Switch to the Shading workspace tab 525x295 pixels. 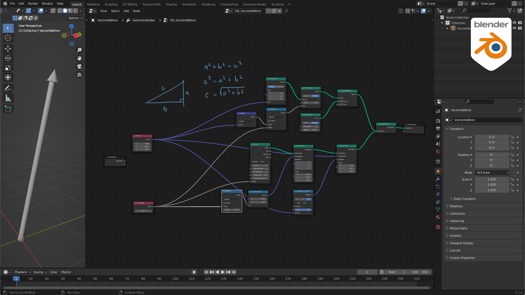pyautogui.click(x=171, y=4)
